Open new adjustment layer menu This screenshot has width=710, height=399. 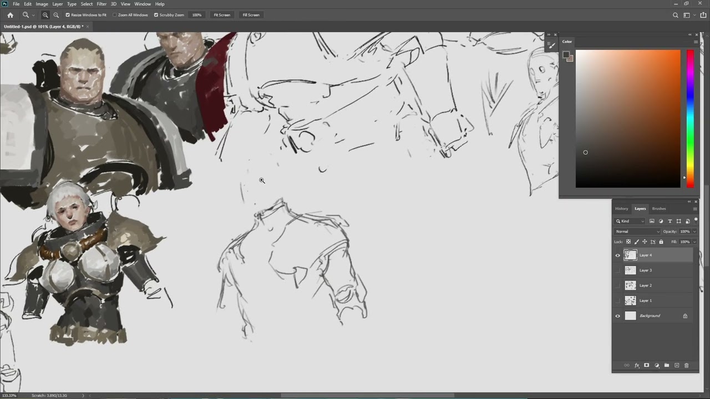657,365
